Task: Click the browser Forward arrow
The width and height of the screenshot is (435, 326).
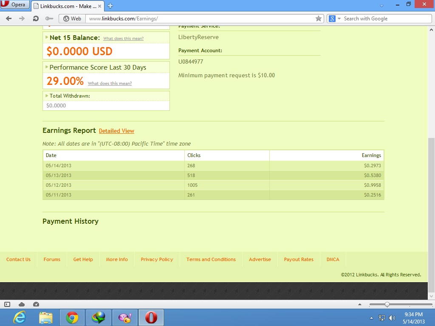Action: pyautogui.click(x=22, y=19)
